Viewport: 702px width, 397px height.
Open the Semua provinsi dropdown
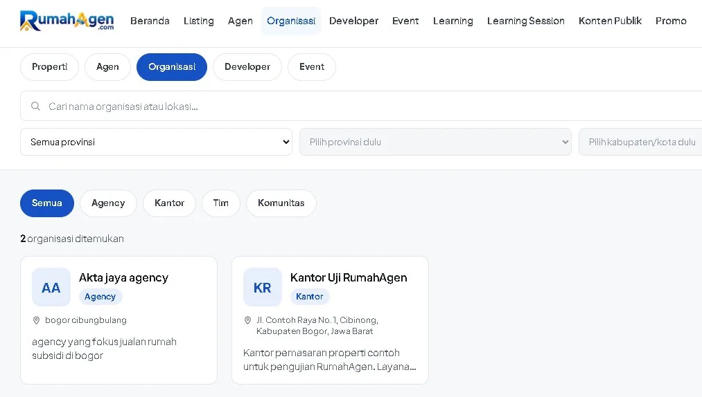point(156,142)
